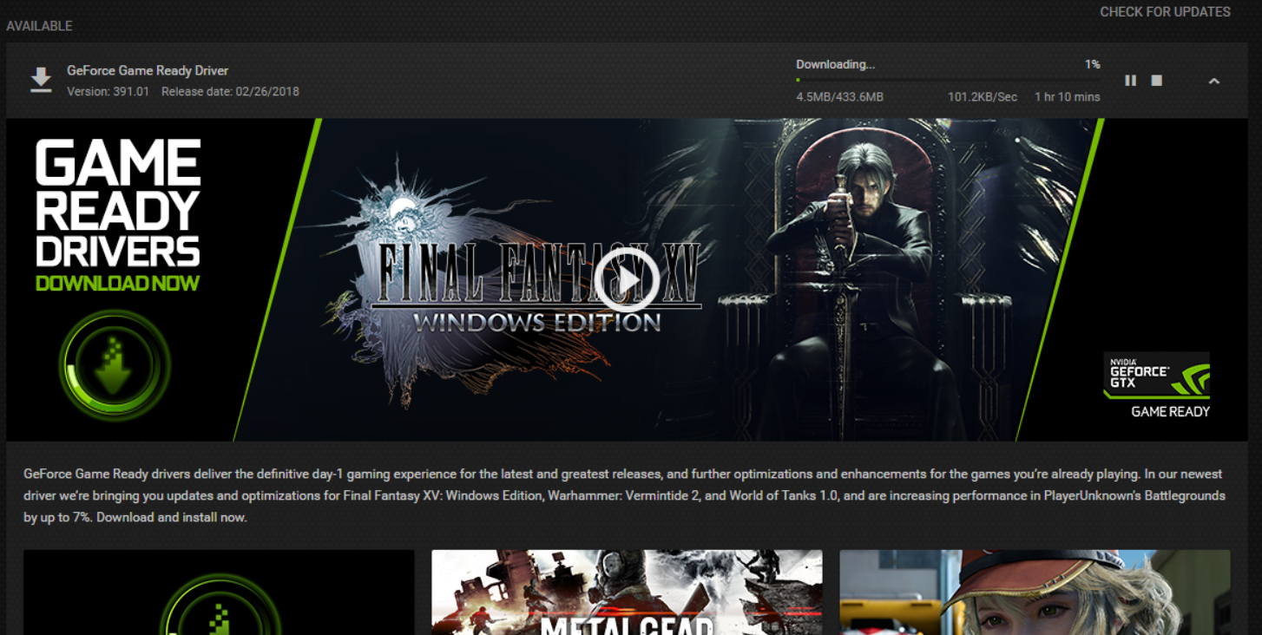The image size is (1262, 635).
Task: Click the AVAILABLE section heading
Action: [39, 26]
